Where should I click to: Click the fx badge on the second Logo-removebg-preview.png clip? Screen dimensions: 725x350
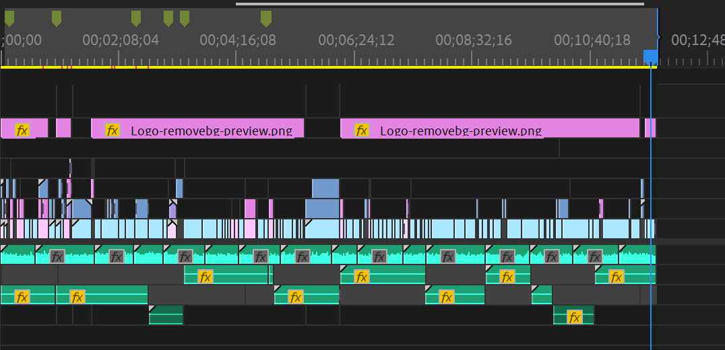362,130
